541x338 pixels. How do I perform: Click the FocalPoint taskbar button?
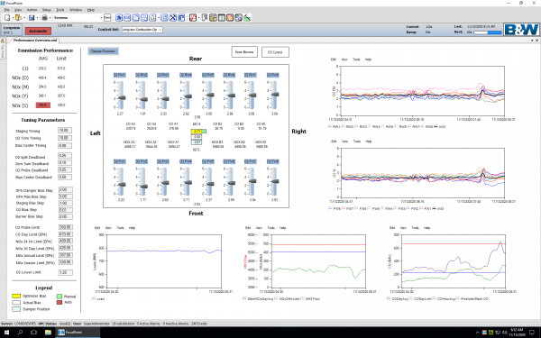pos(78,333)
